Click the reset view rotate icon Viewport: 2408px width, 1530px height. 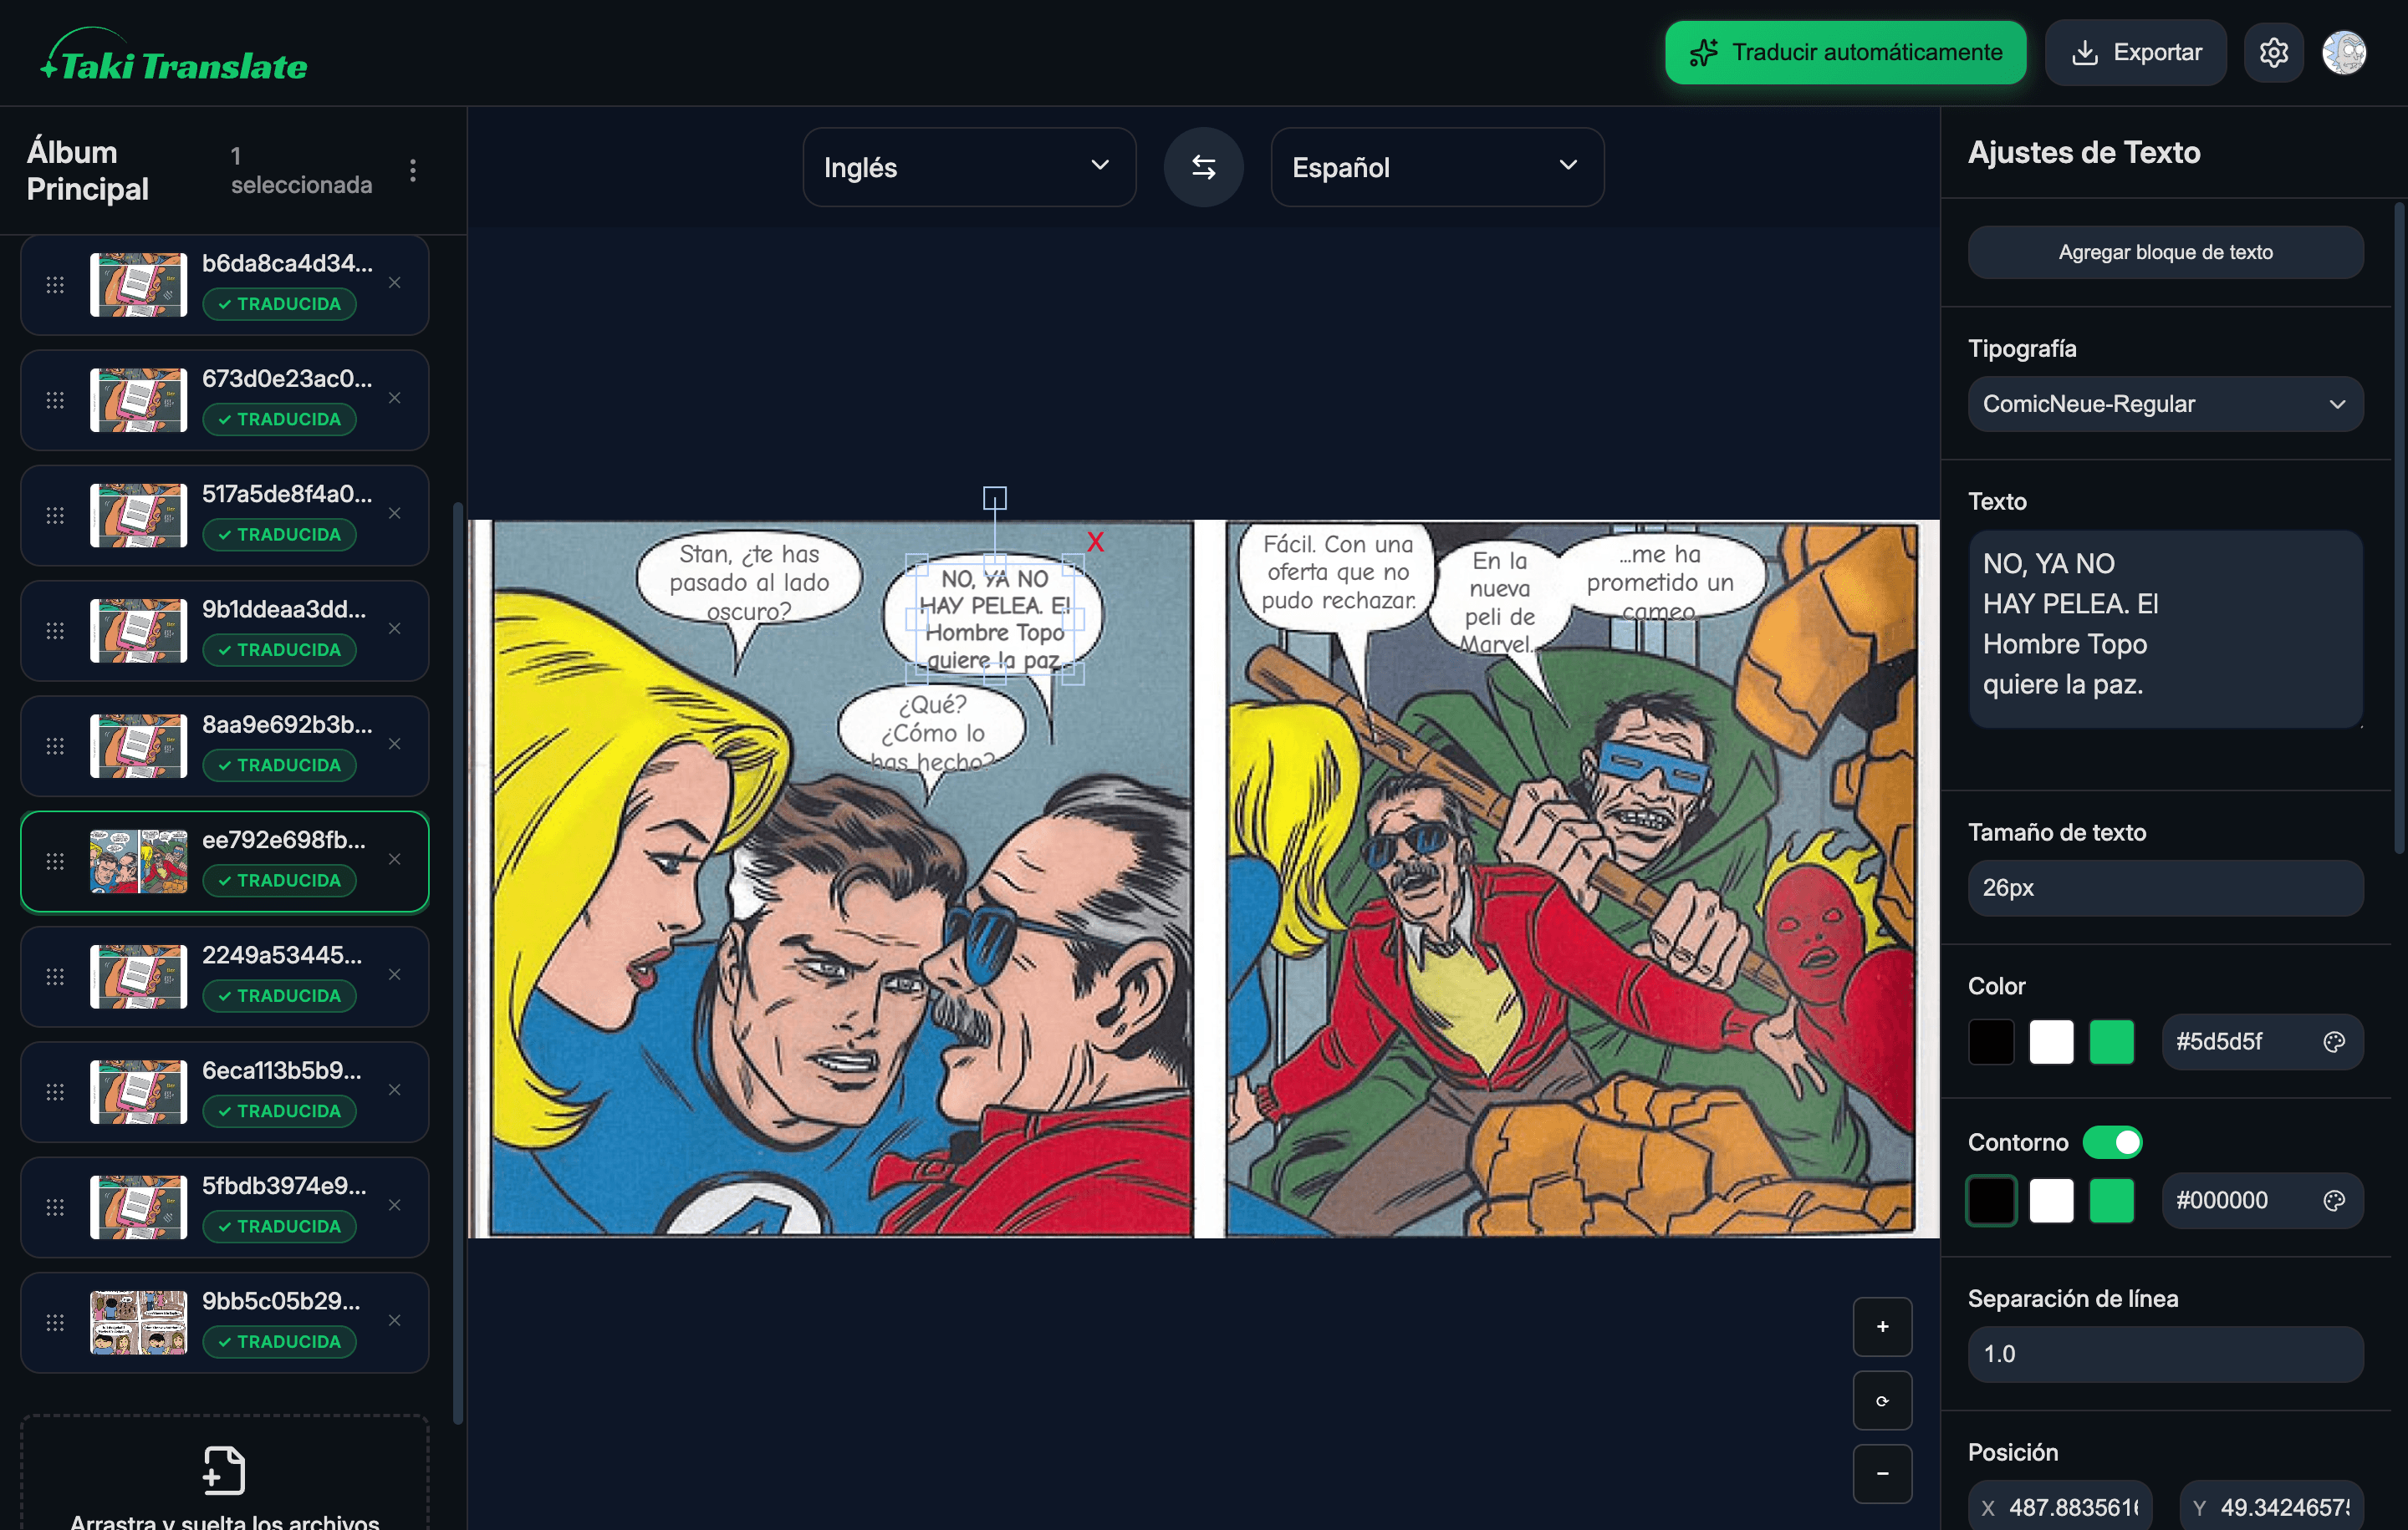click(1882, 1400)
